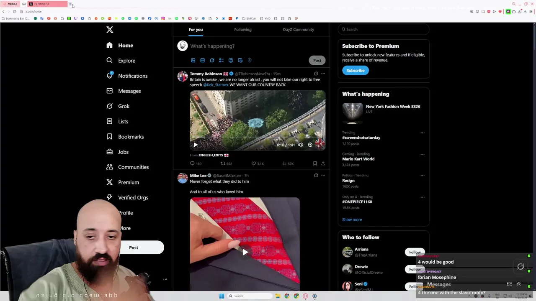Open Messages in sidebar
This screenshot has height=301, width=536.
[x=124, y=91]
